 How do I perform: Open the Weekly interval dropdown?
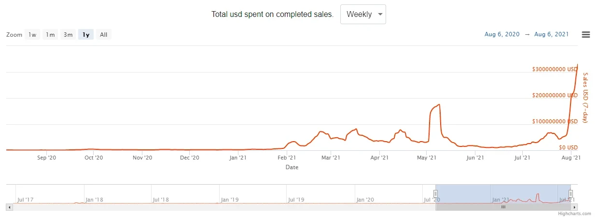pos(363,15)
